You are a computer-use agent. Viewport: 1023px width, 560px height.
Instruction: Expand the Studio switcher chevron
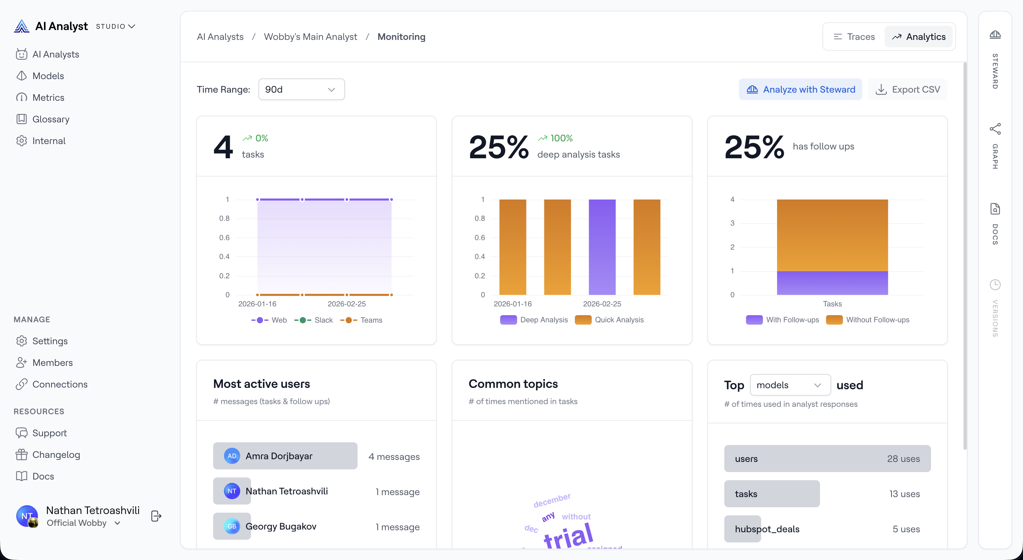[132, 26]
